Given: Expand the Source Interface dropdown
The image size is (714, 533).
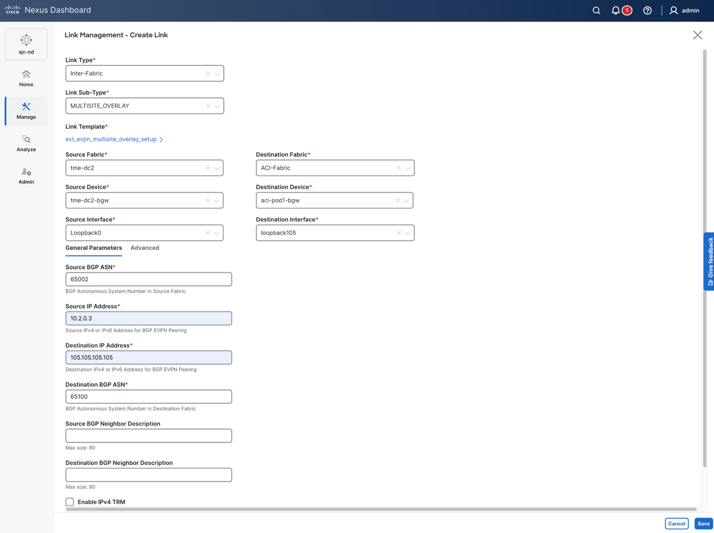Looking at the screenshot, I should (217, 234).
